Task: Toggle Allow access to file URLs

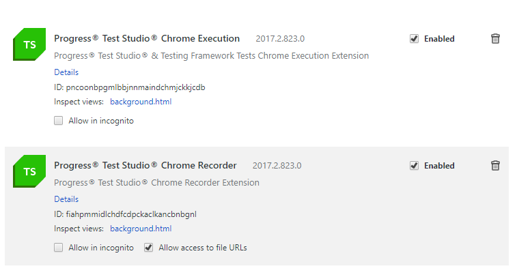Action: (149, 248)
